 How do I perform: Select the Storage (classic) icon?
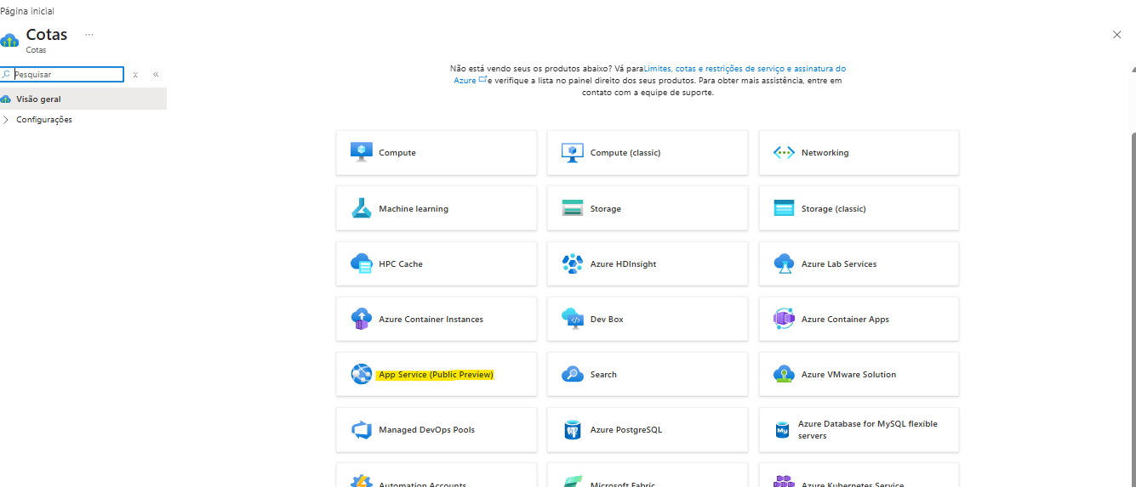[x=784, y=208]
